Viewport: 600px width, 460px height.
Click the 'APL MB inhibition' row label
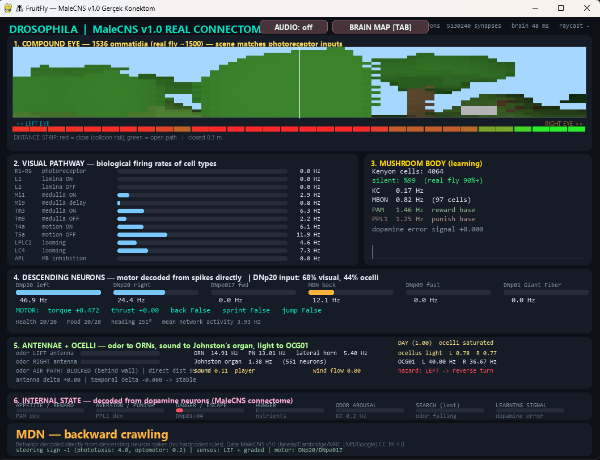click(x=50, y=258)
